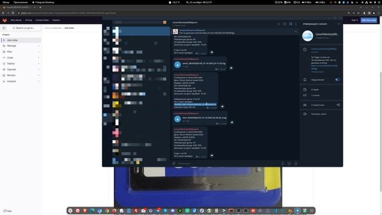This screenshot has width=382, height=215.
Task: Click the GitLab page vertical scrollbar
Action: pyautogui.click(x=381, y=131)
